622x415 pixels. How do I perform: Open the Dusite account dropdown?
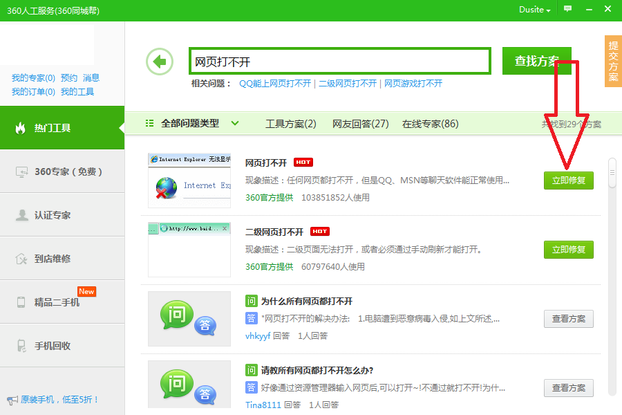(x=534, y=10)
